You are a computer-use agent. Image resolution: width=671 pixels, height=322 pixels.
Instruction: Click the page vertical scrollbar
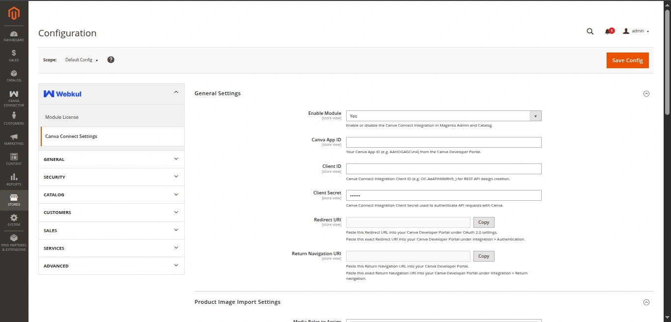667,61
